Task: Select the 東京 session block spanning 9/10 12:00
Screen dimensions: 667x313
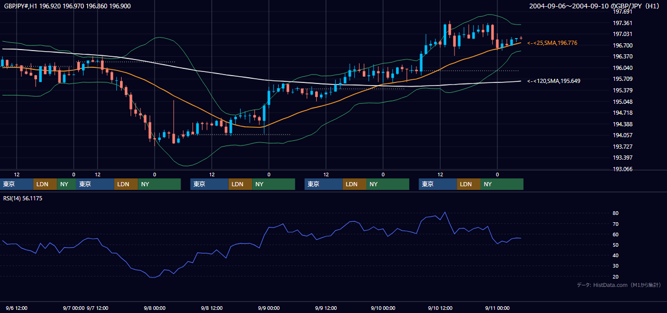Action: pyautogui.click(x=438, y=184)
